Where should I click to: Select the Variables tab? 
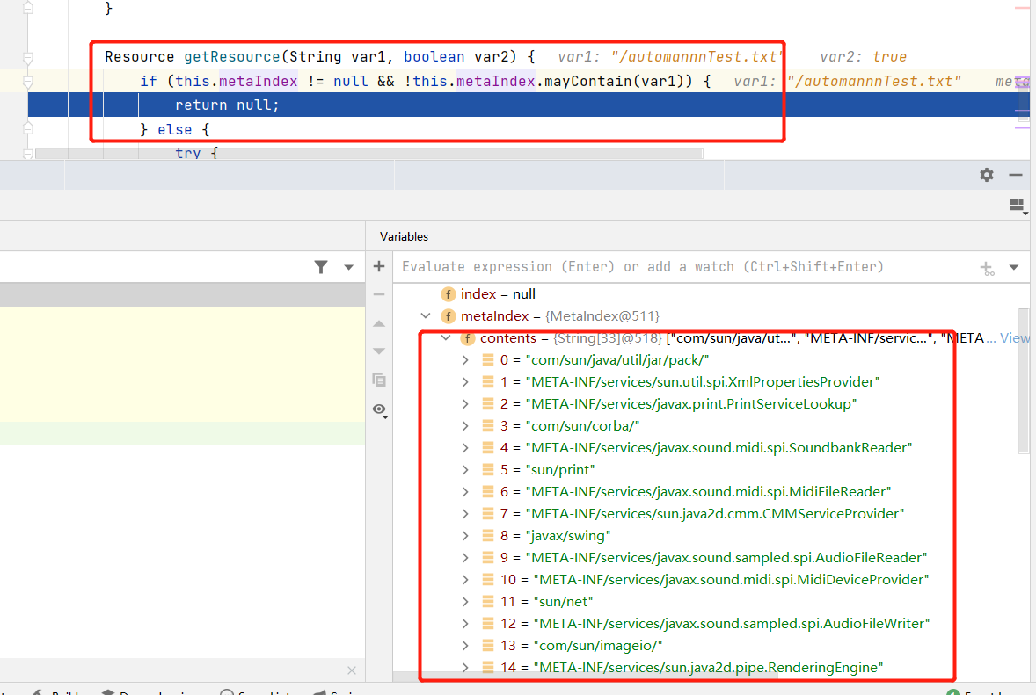coord(404,236)
